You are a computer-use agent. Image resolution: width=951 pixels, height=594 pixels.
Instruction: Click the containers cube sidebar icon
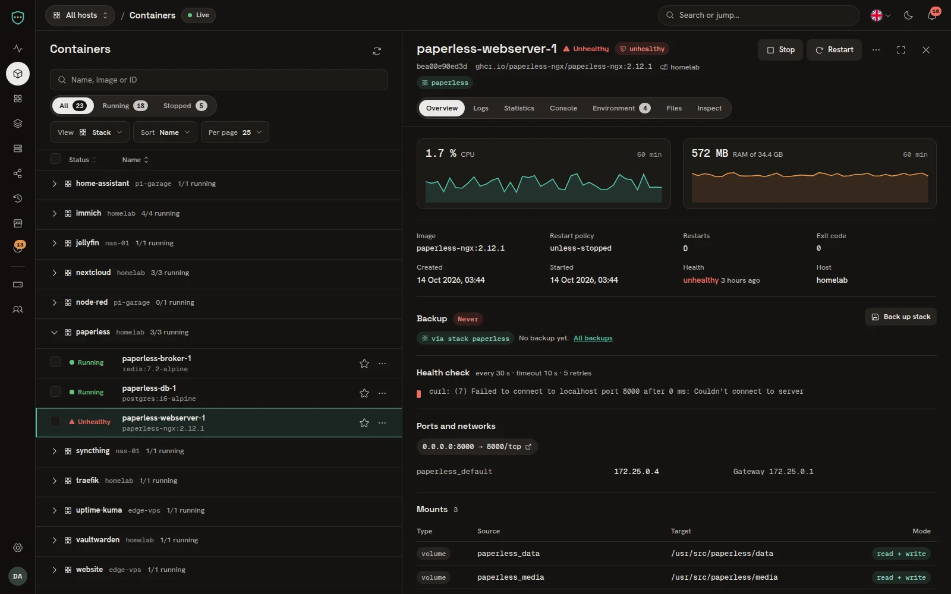pos(18,74)
